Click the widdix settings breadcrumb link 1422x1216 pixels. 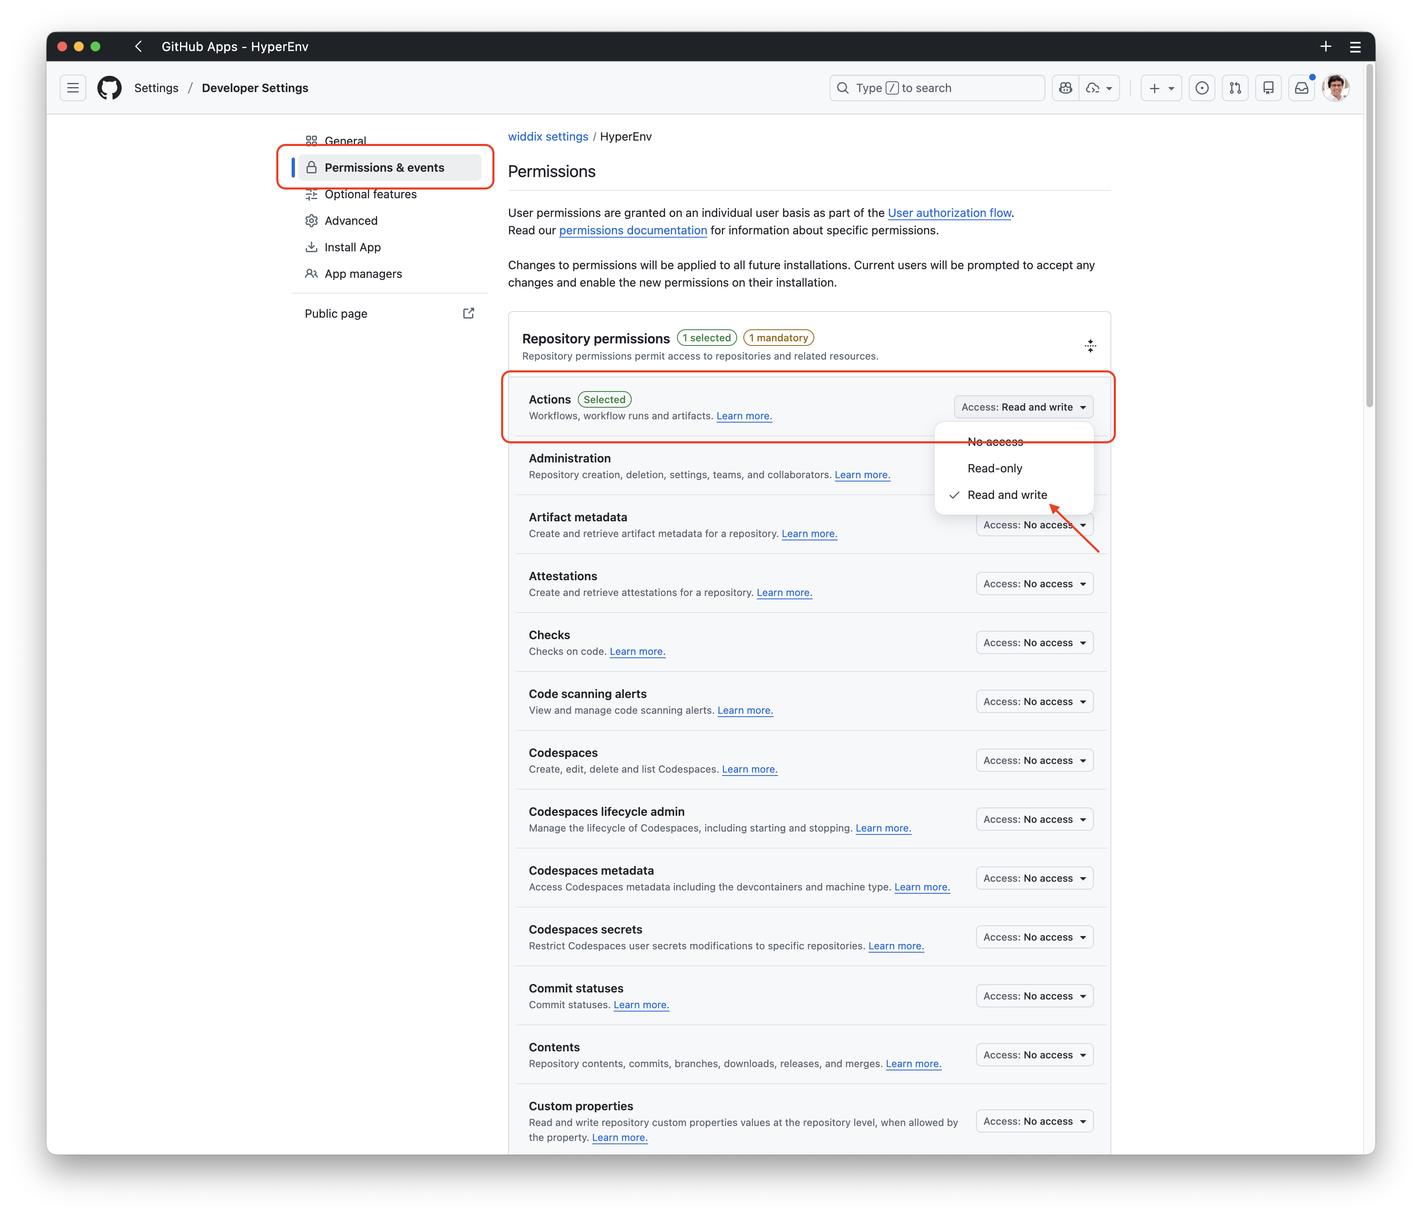point(548,136)
